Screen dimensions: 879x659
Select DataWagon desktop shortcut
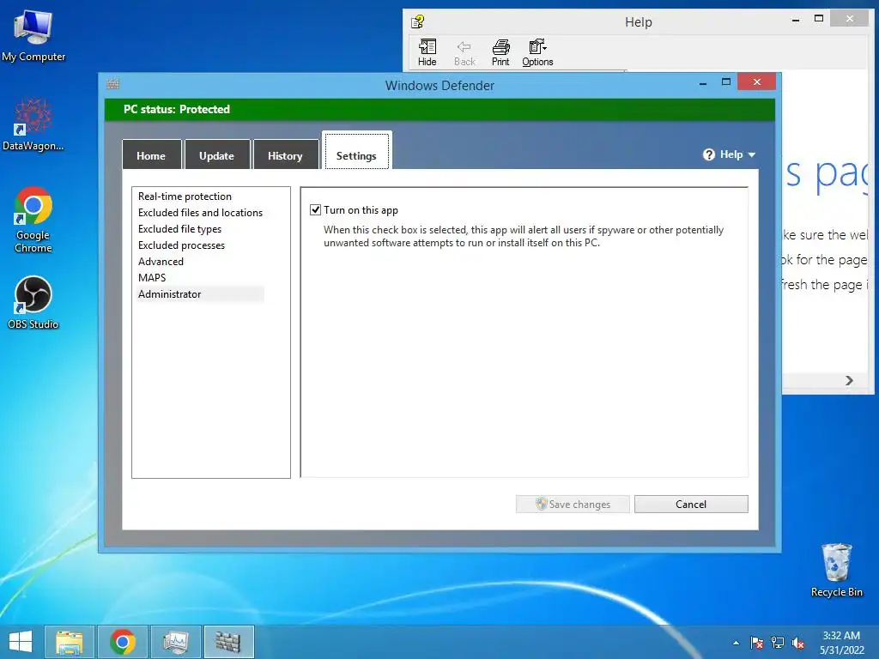33,124
